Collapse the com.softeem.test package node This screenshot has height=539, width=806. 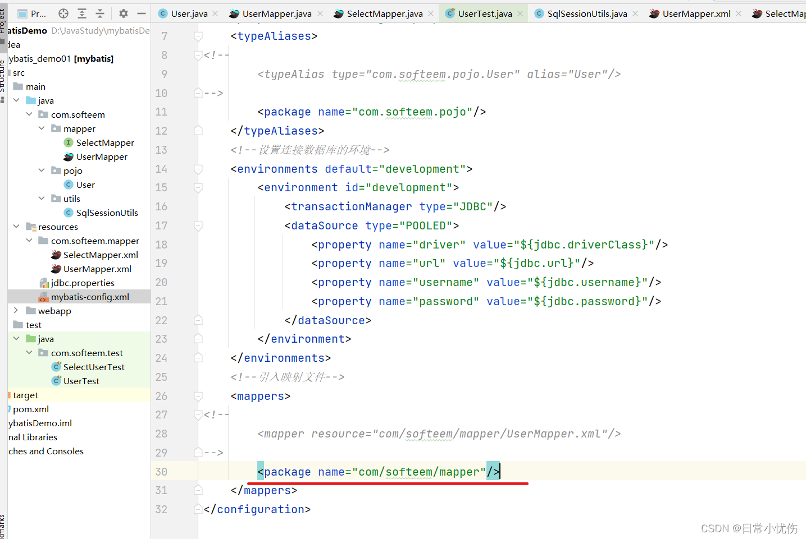pos(29,352)
